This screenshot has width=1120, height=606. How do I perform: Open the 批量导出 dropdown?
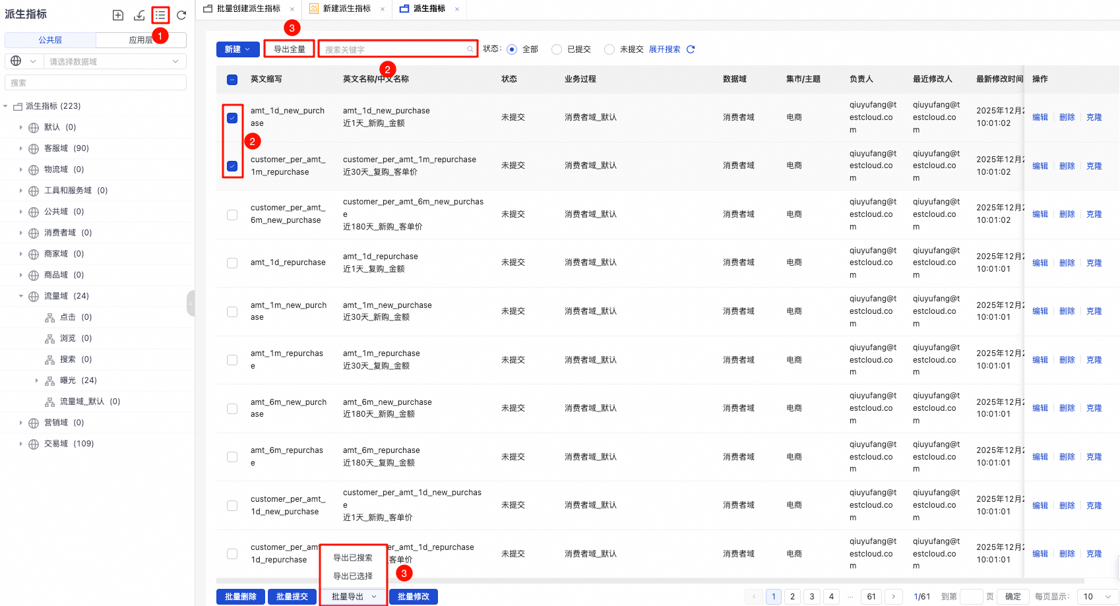tap(354, 597)
